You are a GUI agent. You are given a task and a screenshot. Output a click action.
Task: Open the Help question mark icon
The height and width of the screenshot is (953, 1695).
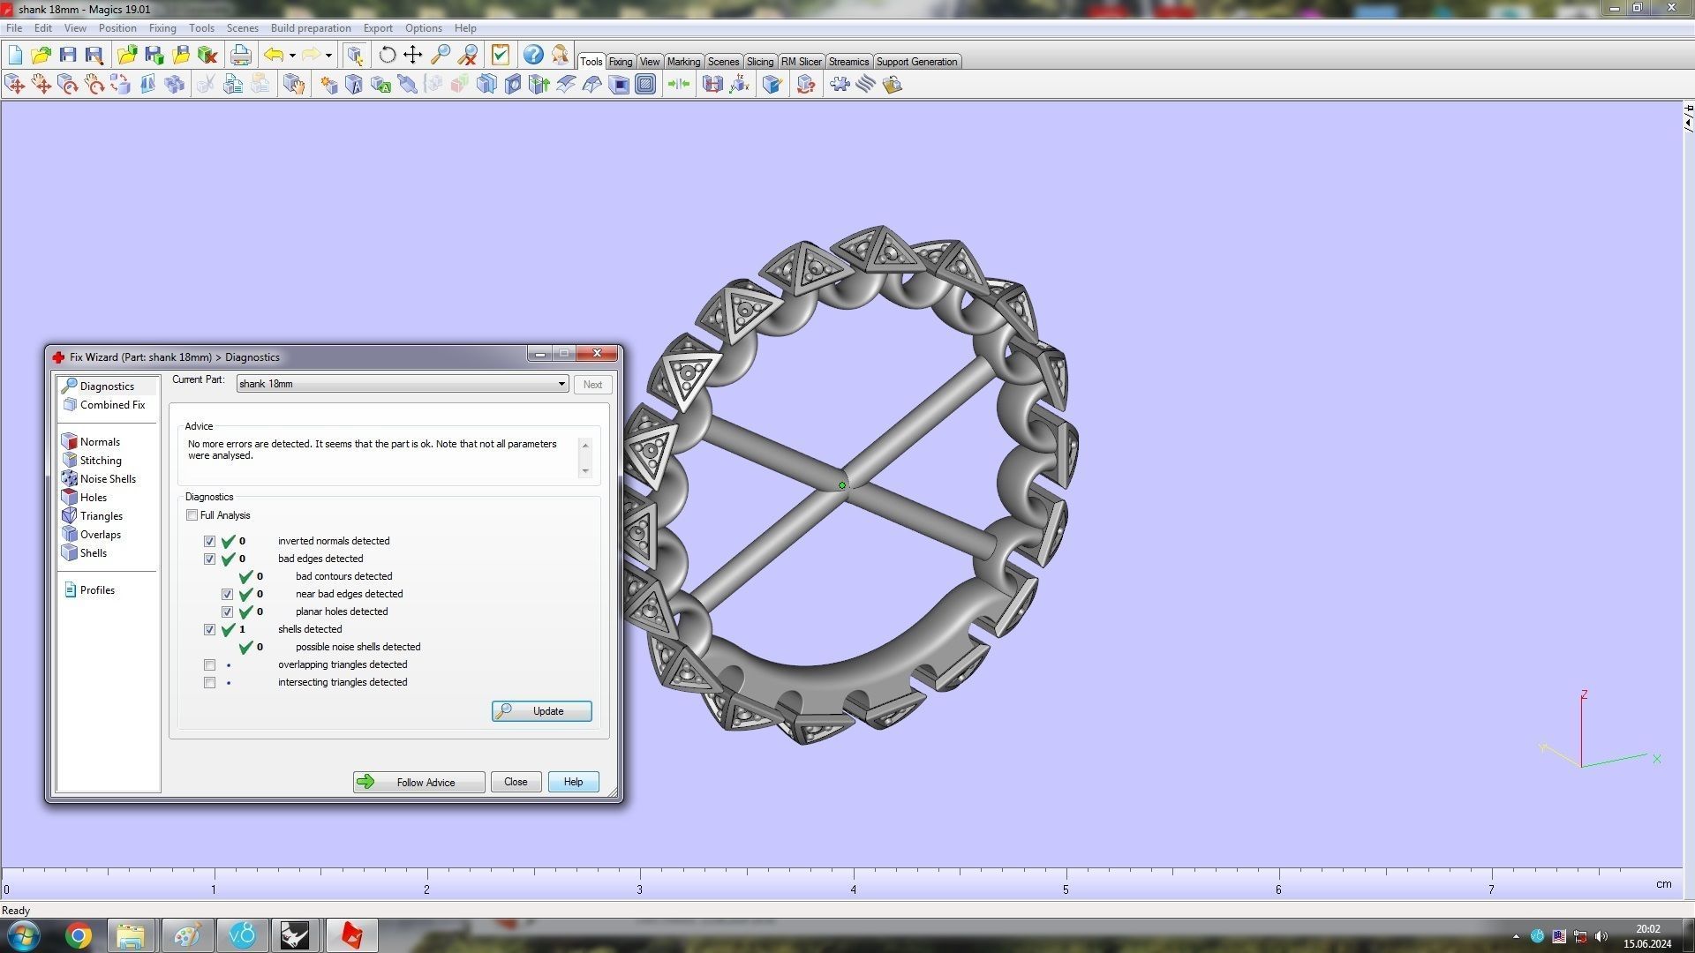pos(533,55)
